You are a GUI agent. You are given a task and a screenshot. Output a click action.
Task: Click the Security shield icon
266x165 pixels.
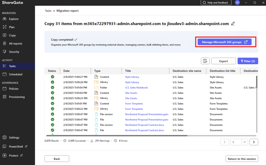click(5, 52)
